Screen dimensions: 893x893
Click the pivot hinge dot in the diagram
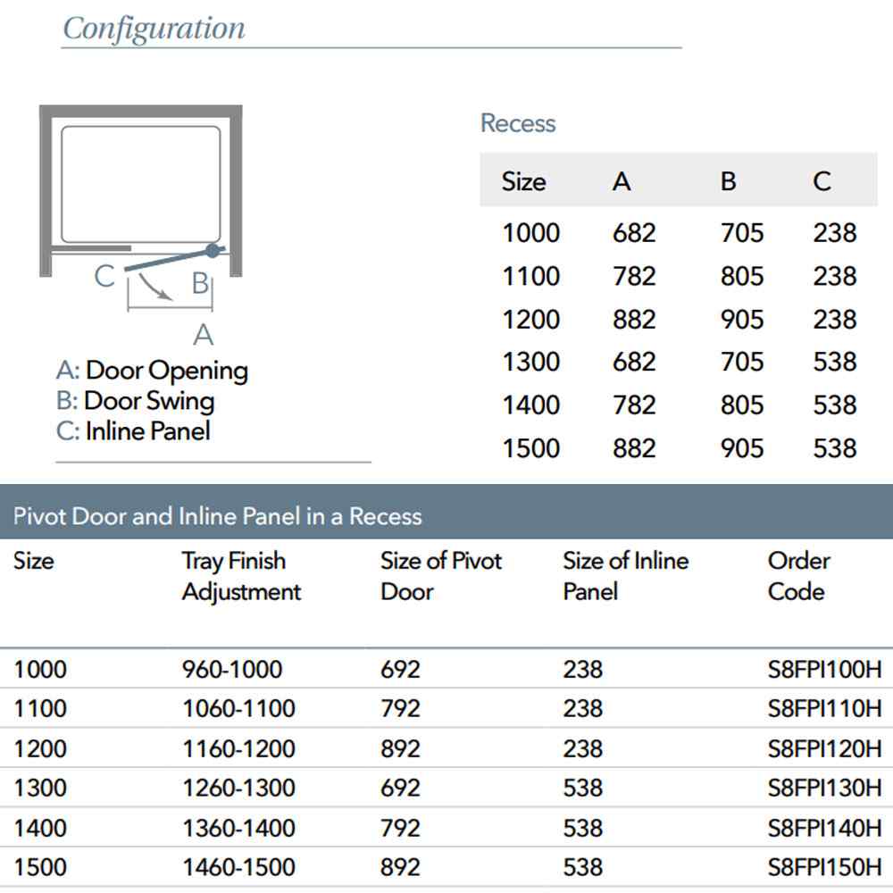pos(213,250)
